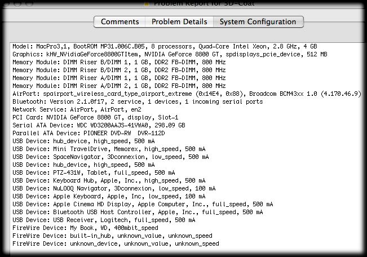Click the Apple Keyboard low_speed line

(109, 196)
